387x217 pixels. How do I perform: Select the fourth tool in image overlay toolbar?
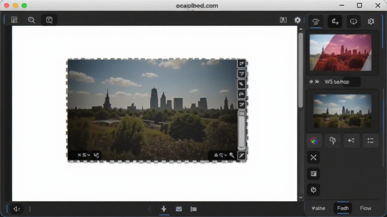(241, 94)
